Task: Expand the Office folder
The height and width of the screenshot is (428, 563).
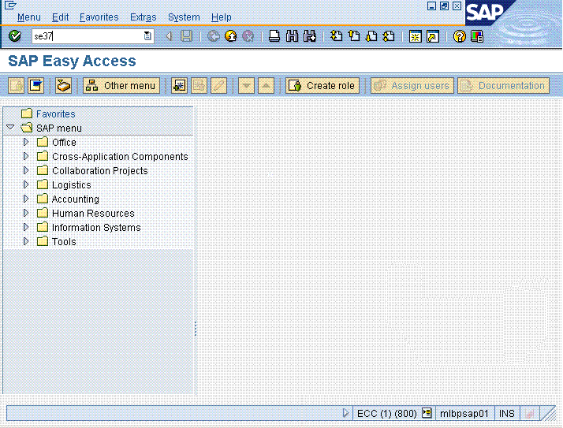Action: click(x=26, y=142)
